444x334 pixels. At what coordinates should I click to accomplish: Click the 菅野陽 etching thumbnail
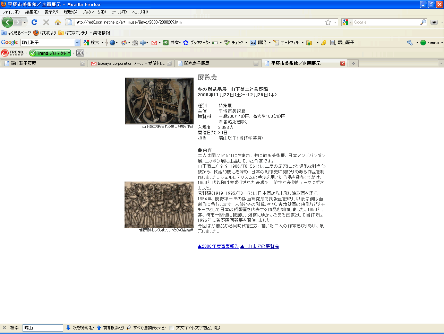(159, 205)
